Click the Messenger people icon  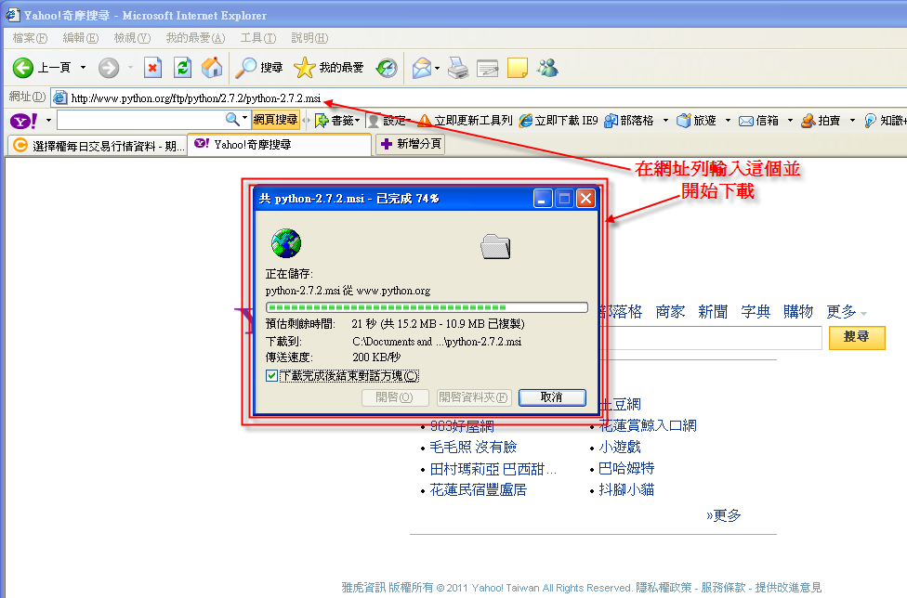547,68
